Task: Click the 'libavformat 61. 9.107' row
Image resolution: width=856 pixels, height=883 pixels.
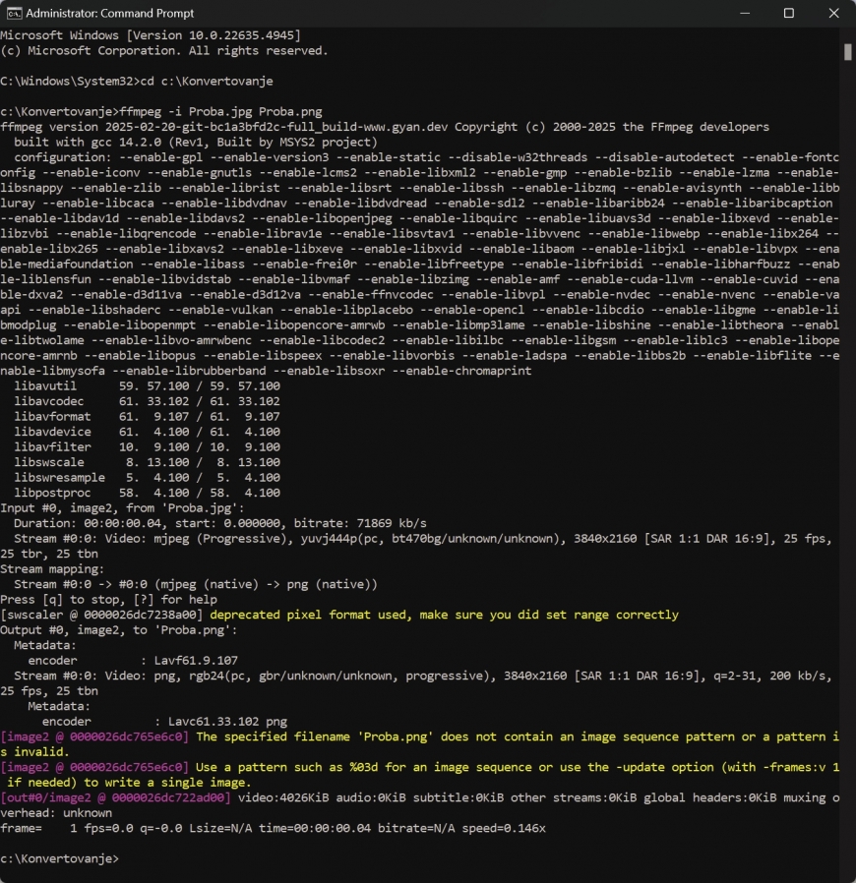Action: click(147, 416)
